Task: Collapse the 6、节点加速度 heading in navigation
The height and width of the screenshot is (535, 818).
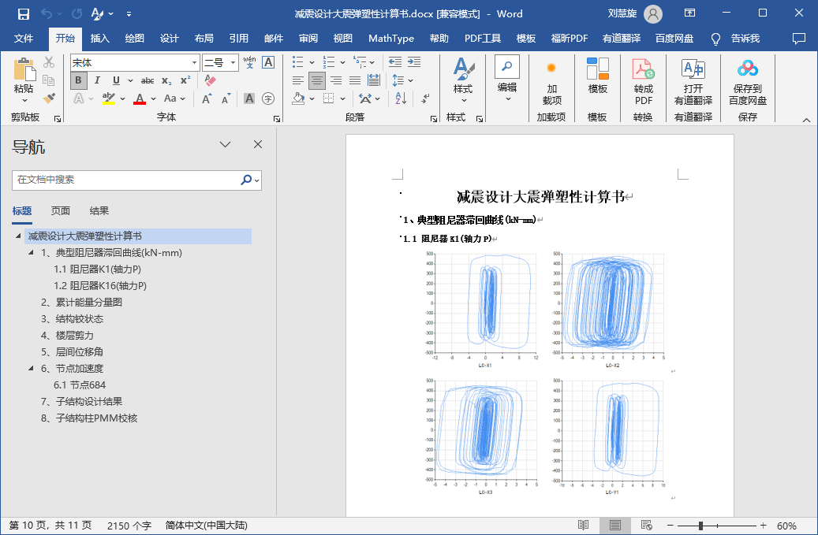Action: (x=32, y=369)
